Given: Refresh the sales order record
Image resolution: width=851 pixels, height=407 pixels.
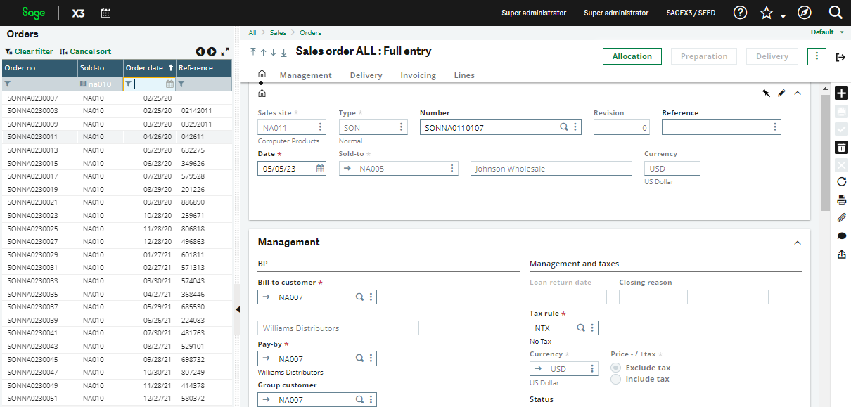Looking at the screenshot, I should point(841,181).
